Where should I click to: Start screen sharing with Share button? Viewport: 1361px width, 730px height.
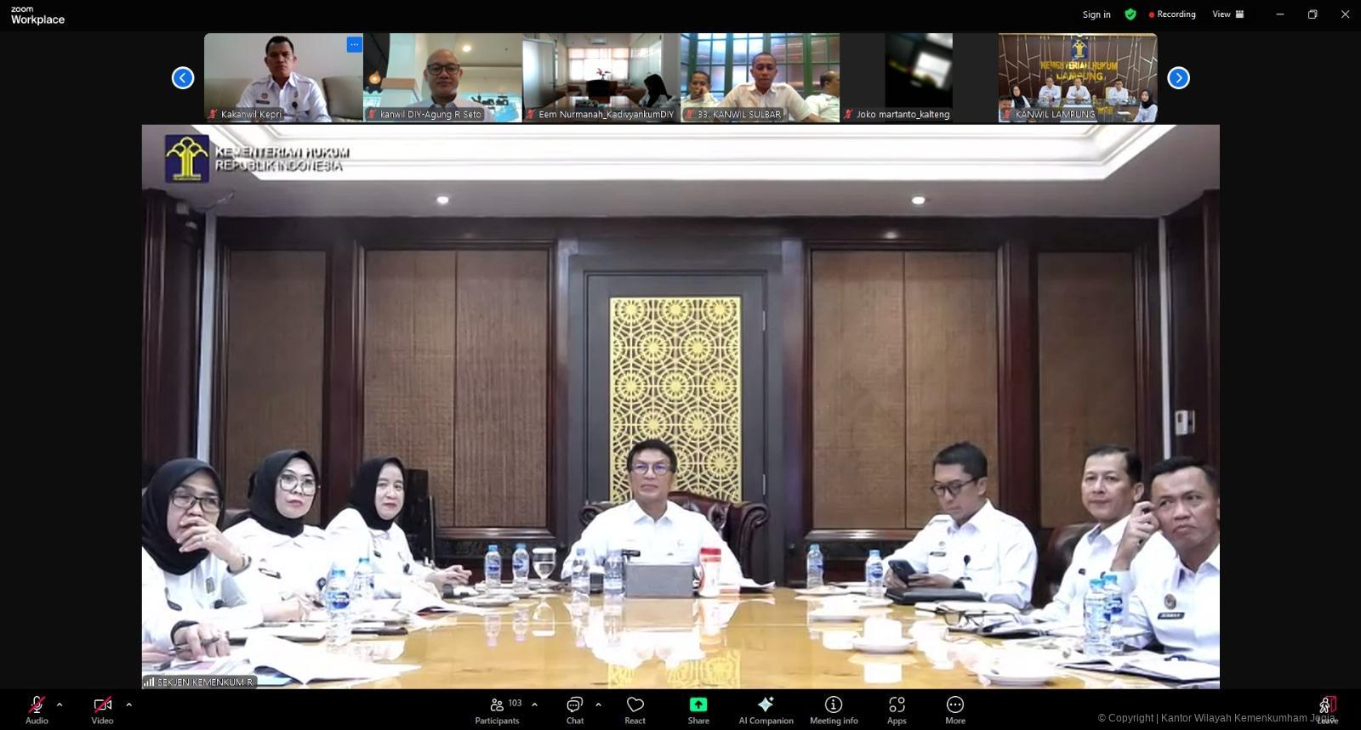pos(698,710)
